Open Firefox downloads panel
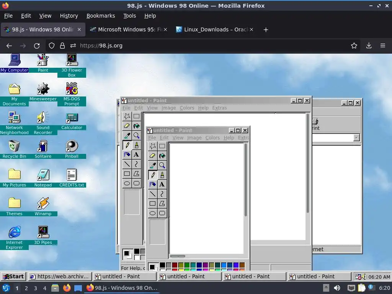Image resolution: width=392 pixels, height=294 pixels. (369, 46)
